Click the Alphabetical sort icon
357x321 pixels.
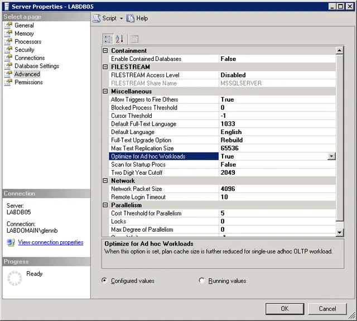[119, 39]
